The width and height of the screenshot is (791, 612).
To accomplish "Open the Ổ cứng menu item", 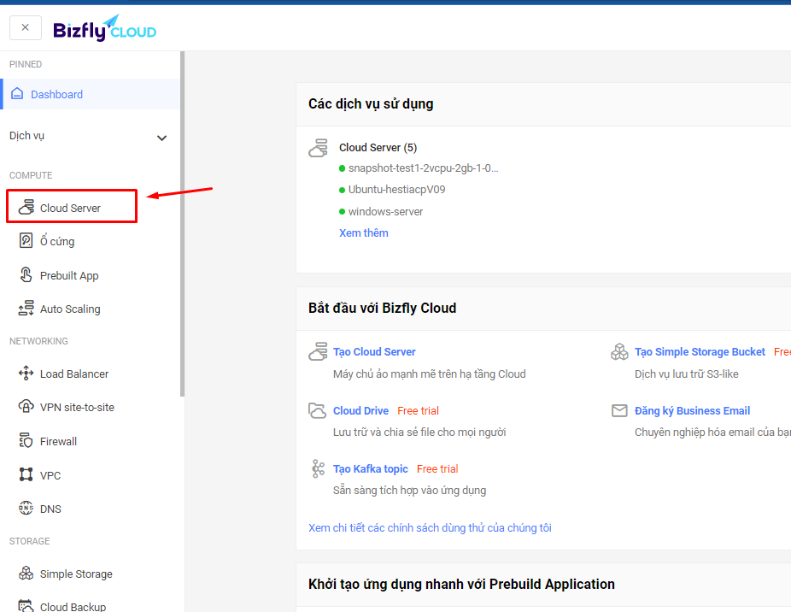I will tap(57, 241).
